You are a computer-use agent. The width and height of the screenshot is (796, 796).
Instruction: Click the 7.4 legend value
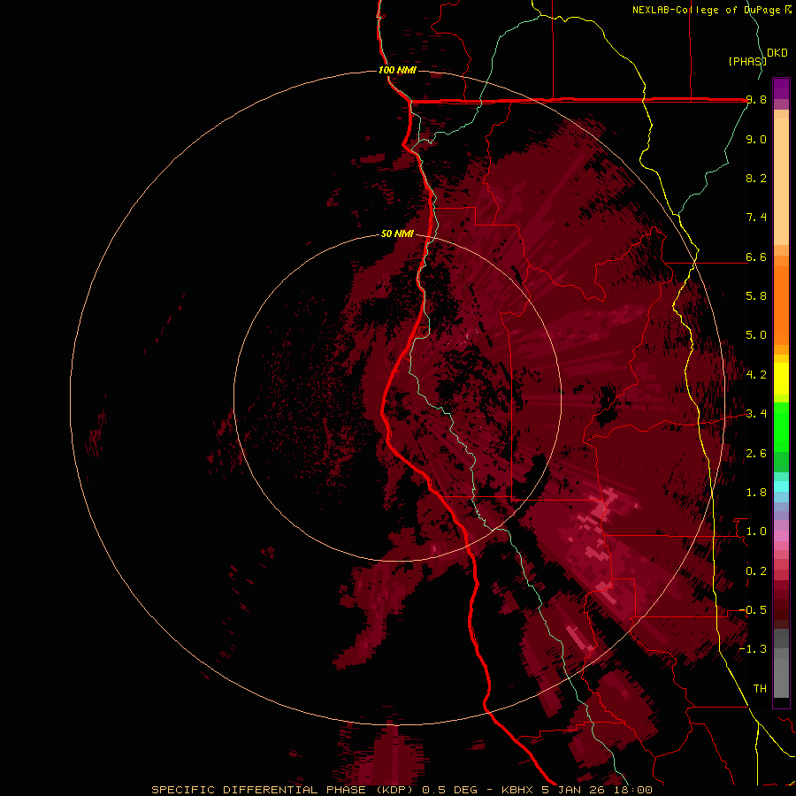756,218
